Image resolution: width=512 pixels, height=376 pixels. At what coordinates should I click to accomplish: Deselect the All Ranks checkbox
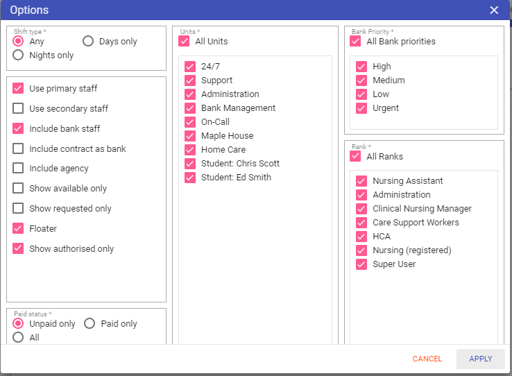[356, 157]
